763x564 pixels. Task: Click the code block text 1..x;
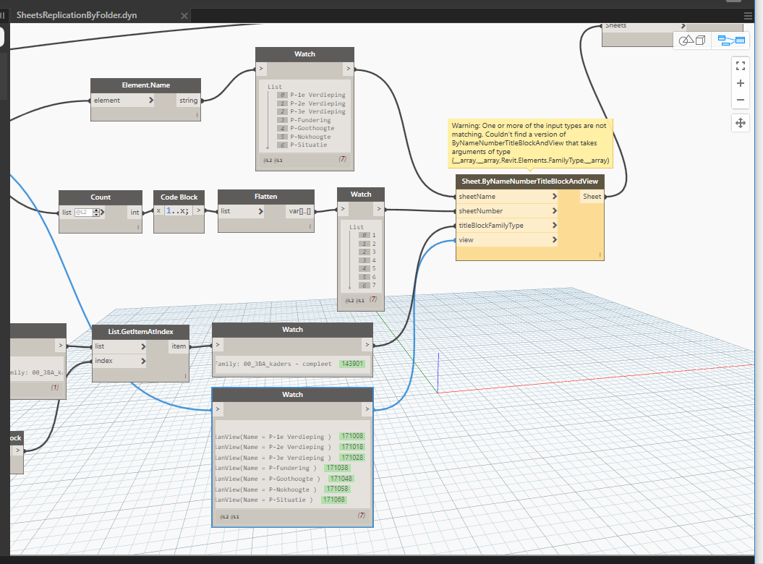[179, 211]
